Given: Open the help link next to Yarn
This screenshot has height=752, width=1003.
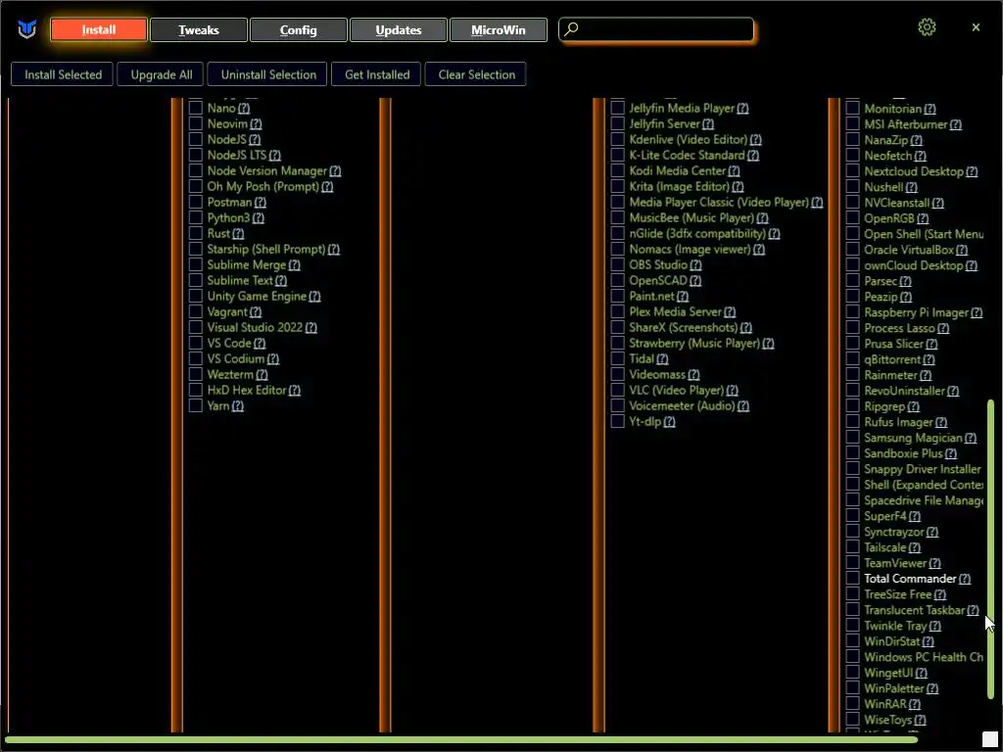Looking at the screenshot, I should click(x=237, y=406).
